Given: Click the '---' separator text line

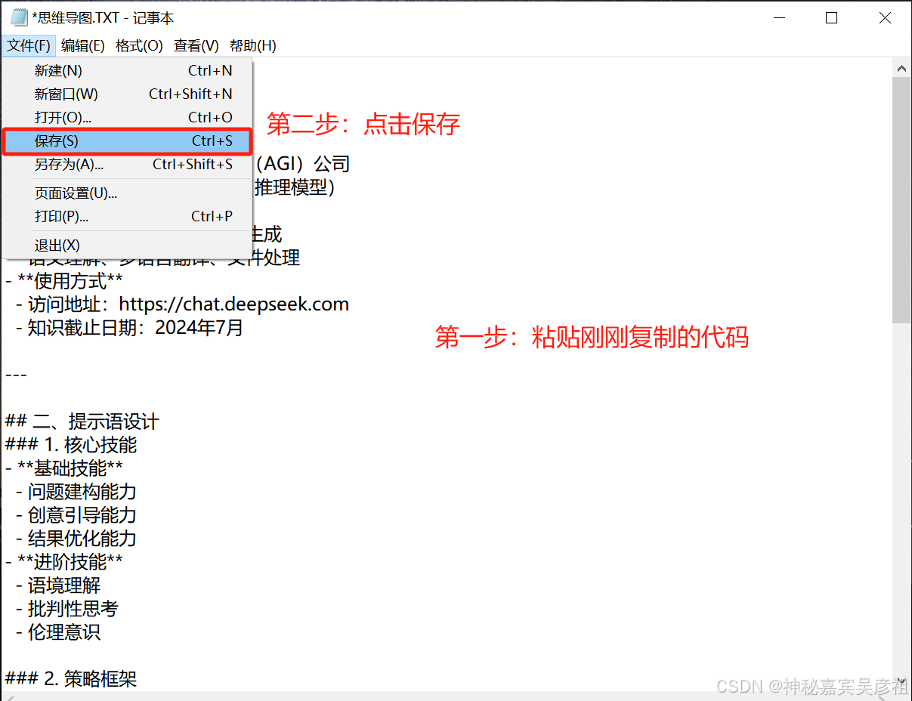Looking at the screenshot, I should click(x=16, y=375).
